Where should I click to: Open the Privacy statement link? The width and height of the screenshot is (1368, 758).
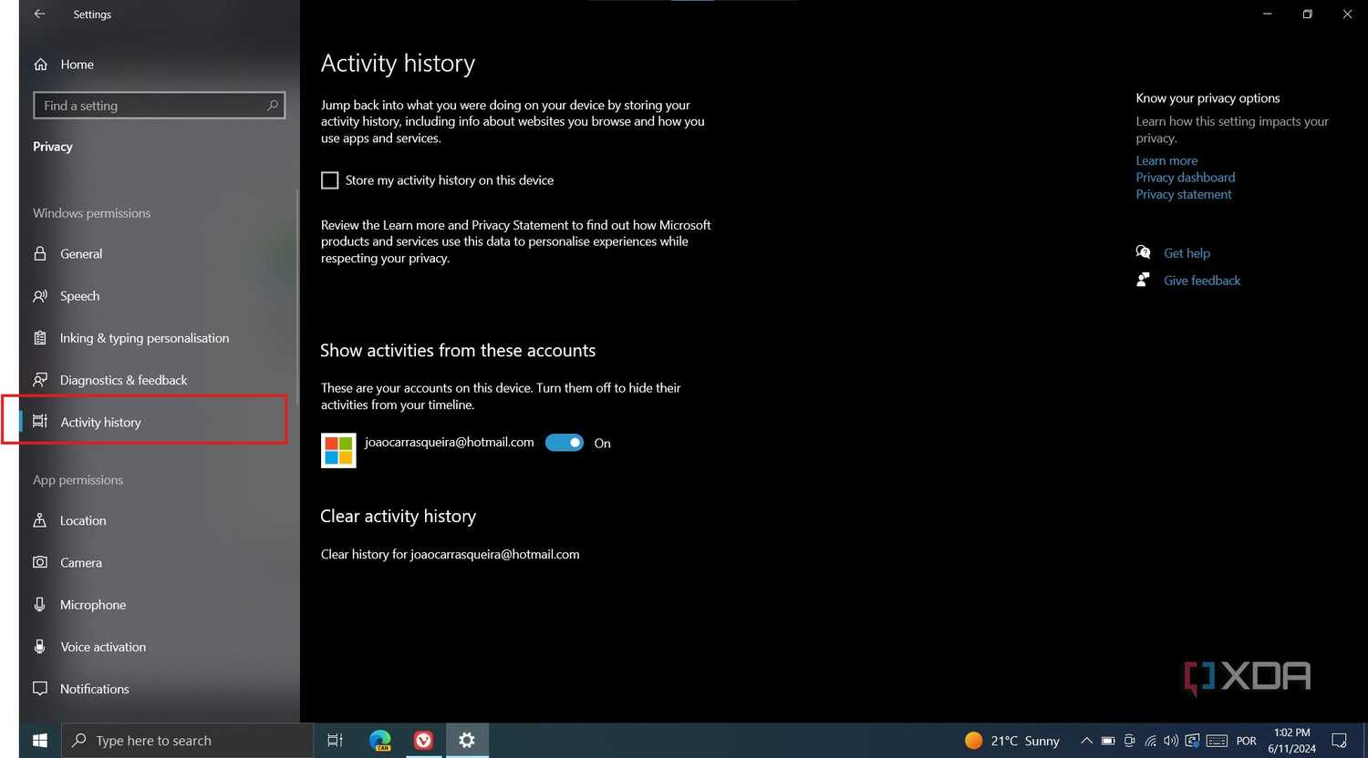[x=1184, y=195]
